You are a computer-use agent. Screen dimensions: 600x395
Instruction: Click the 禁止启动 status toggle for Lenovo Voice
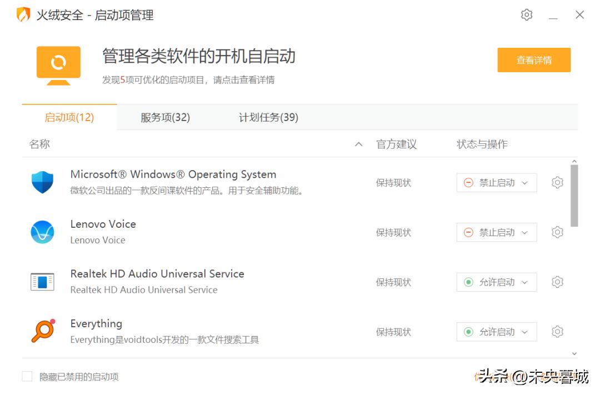point(497,232)
